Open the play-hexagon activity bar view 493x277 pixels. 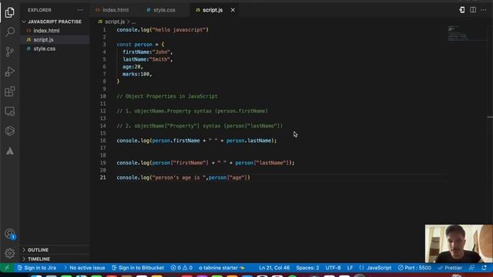[x=10, y=131]
